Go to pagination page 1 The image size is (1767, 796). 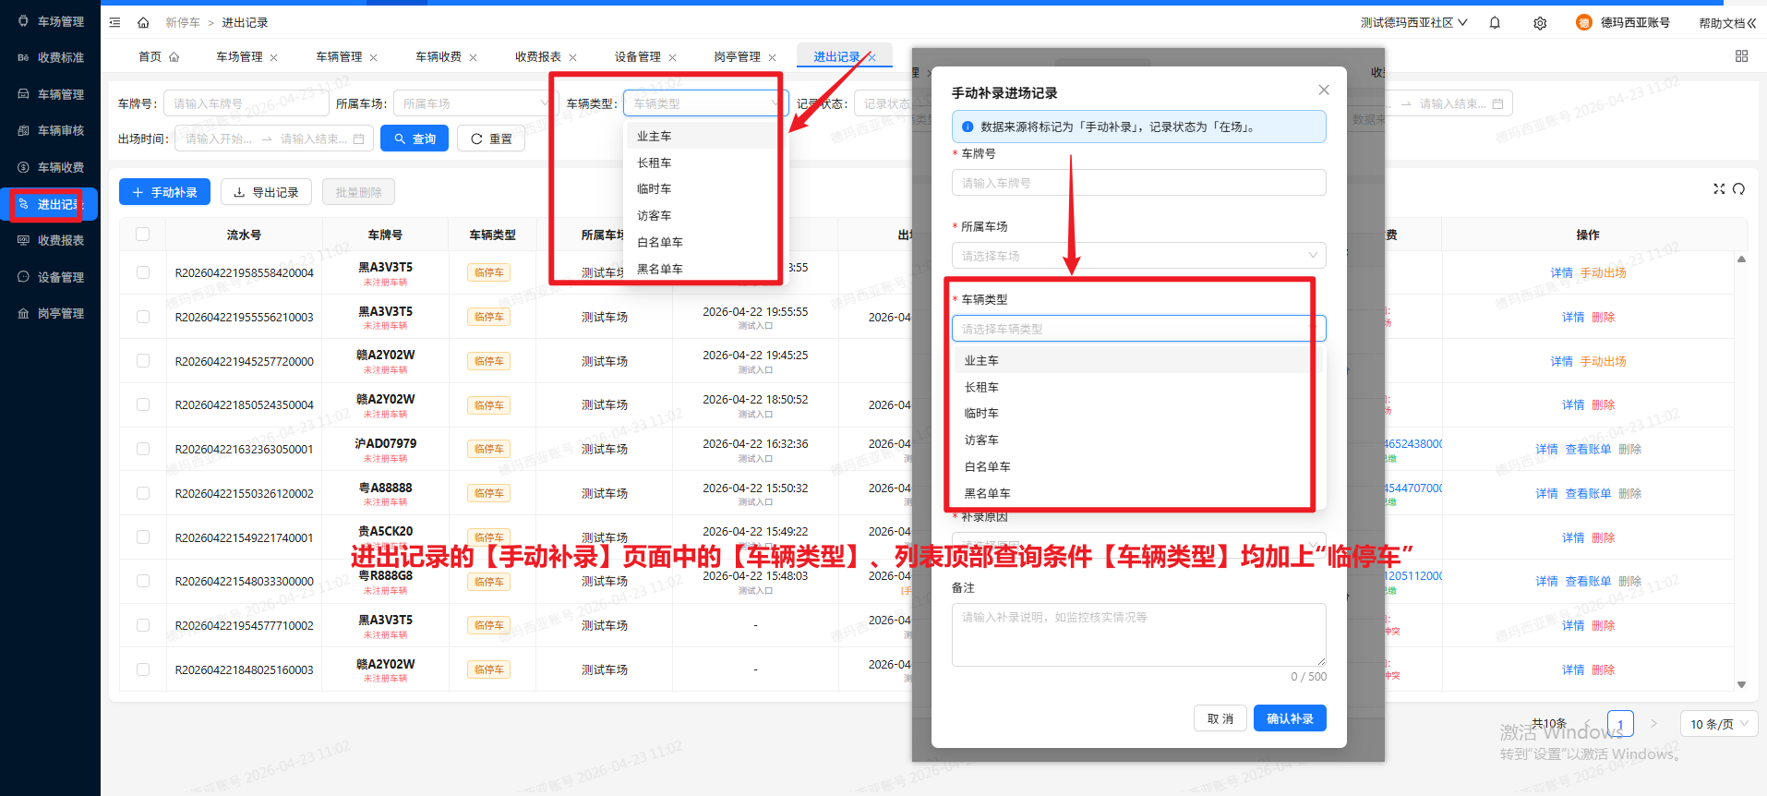(1620, 724)
